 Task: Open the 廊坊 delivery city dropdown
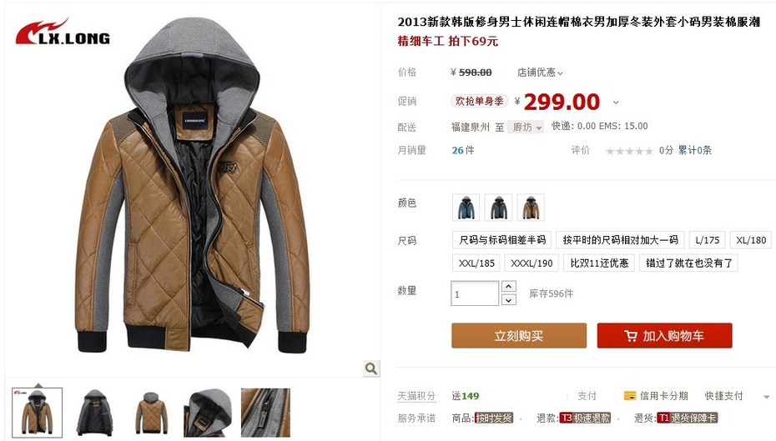click(526, 127)
